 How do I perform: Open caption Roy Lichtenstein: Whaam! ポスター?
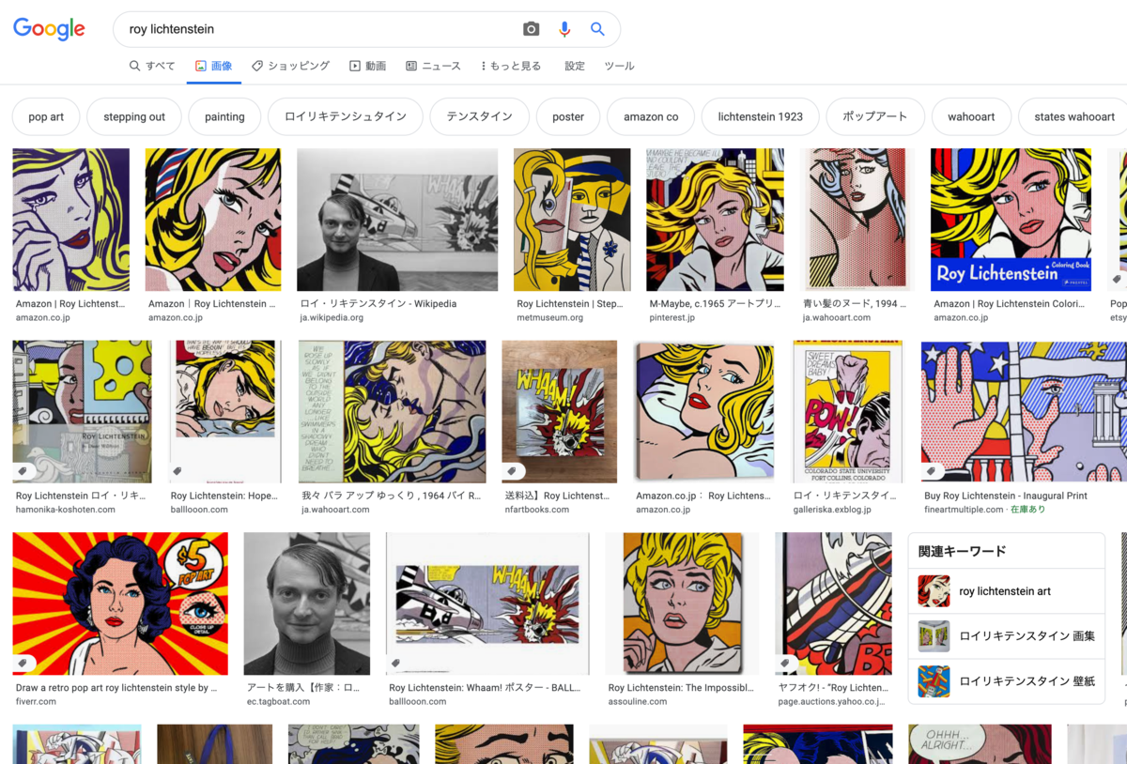click(x=485, y=687)
